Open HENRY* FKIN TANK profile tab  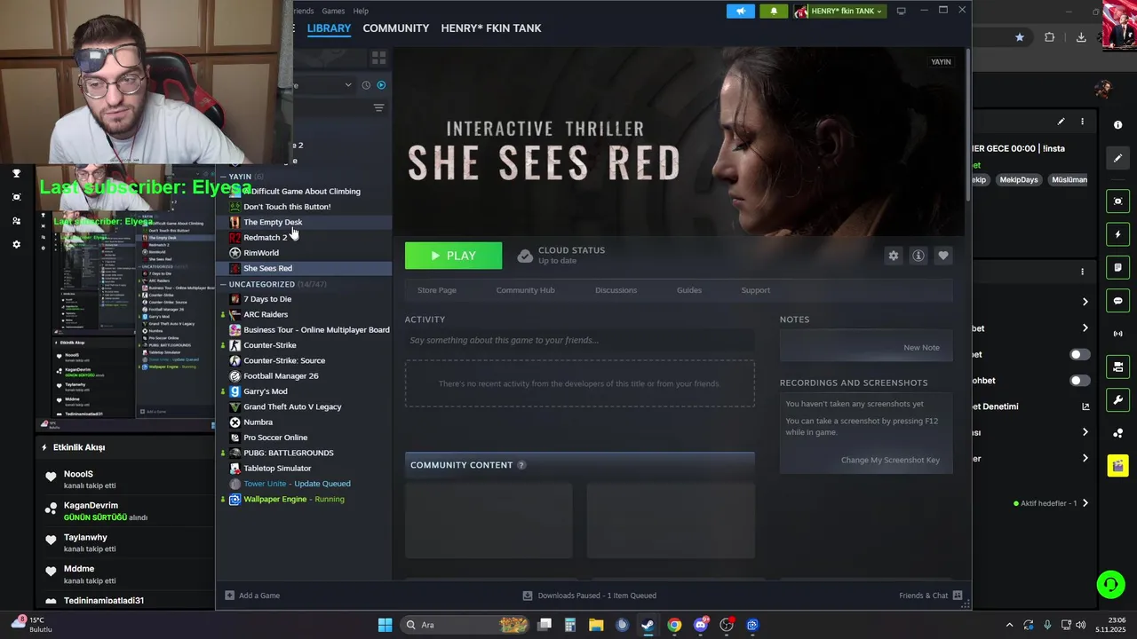click(491, 28)
